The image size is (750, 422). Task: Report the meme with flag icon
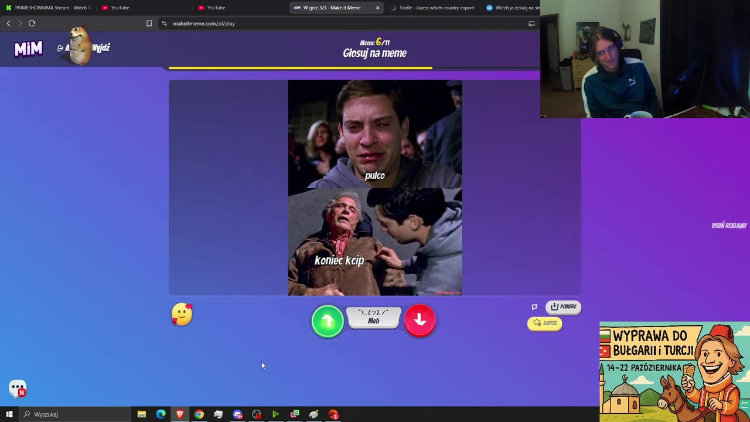click(x=534, y=307)
